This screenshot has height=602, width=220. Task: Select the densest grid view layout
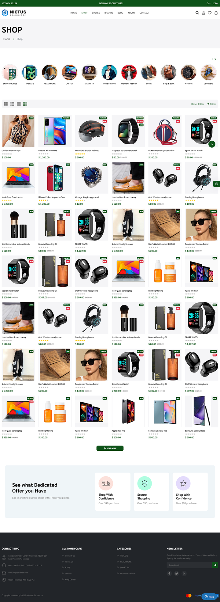tap(25, 104)
